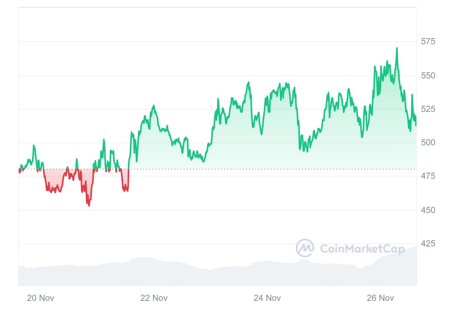Click the 500 price axis label
Image resolution: width=467 pixels, height=311 pixels.
coord(428,143)
